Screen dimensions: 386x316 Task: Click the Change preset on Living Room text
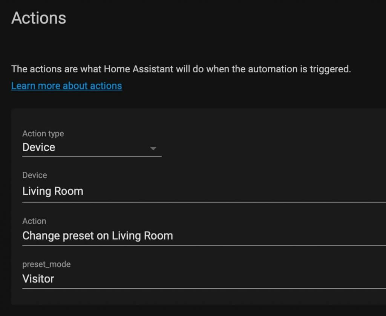(x=98, y=235)
